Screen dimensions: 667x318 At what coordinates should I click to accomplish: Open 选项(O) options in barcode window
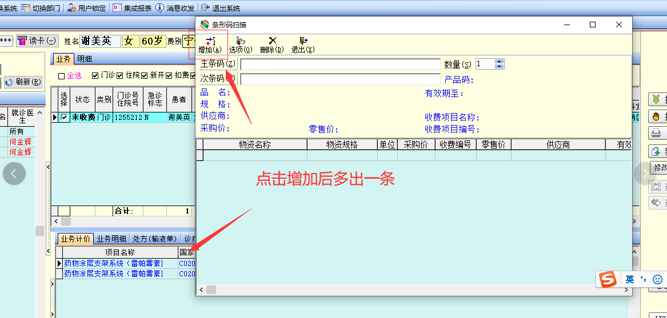[241, 45]
